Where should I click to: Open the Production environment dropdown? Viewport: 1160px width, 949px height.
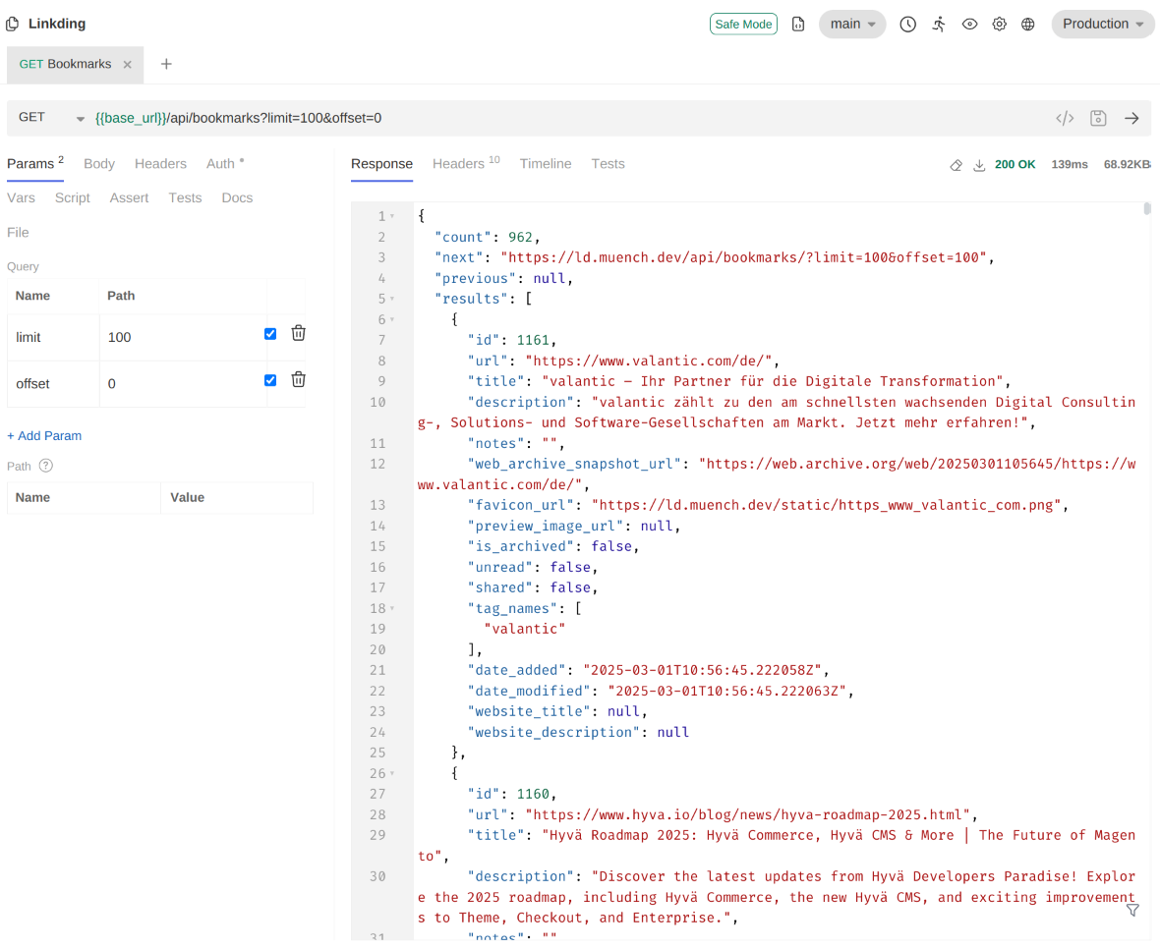pos(1102,25)
